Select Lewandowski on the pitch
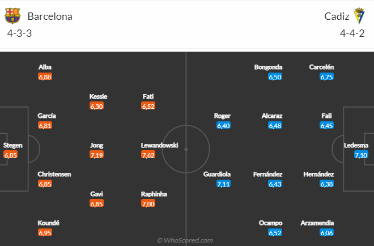 point(159,146)
